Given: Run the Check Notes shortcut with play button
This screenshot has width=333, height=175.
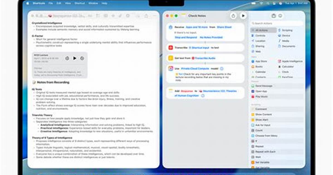Looking at the screenshot, I should (x=243, y=16).
